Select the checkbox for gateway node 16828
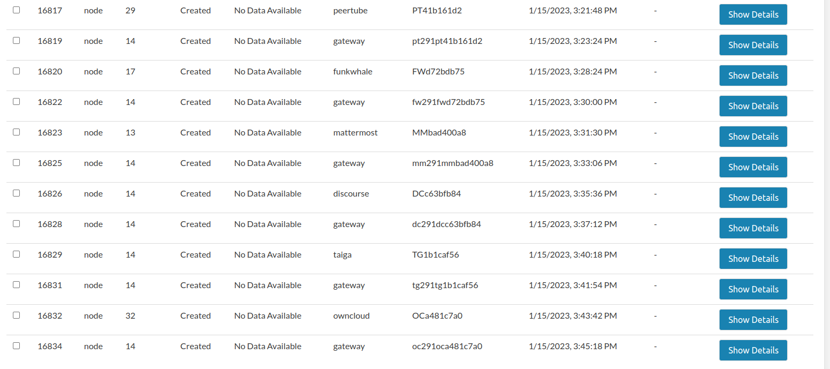 [16, 223]
